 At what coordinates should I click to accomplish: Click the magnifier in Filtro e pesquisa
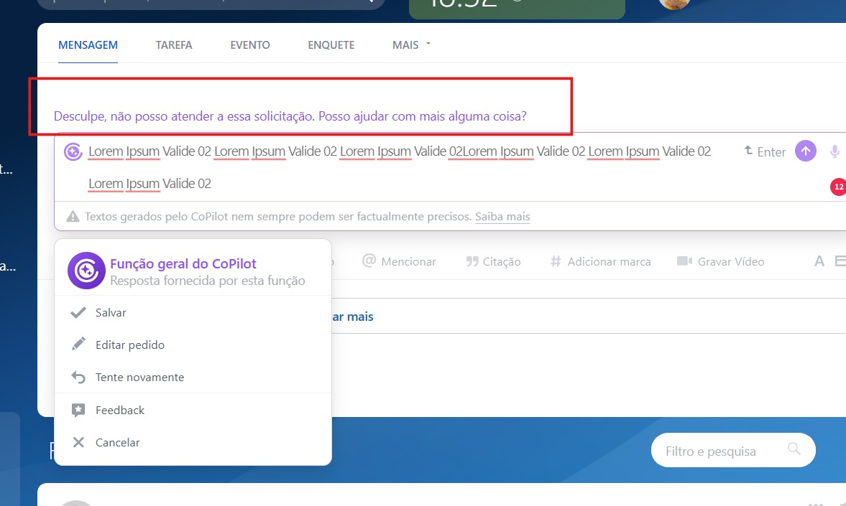794,449
